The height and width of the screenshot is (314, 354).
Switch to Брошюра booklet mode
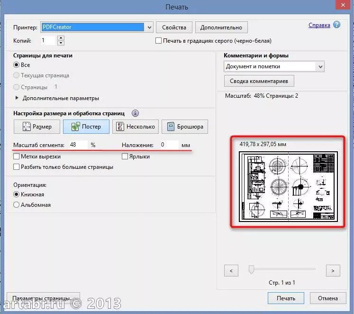click(x=185, y=127)
